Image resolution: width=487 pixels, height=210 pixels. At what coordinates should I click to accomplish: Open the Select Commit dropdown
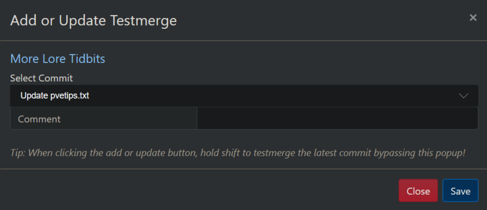244,96
